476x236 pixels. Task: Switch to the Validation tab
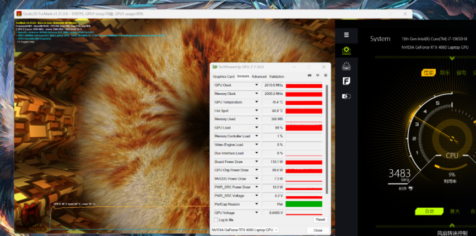[x=277, y=77]
